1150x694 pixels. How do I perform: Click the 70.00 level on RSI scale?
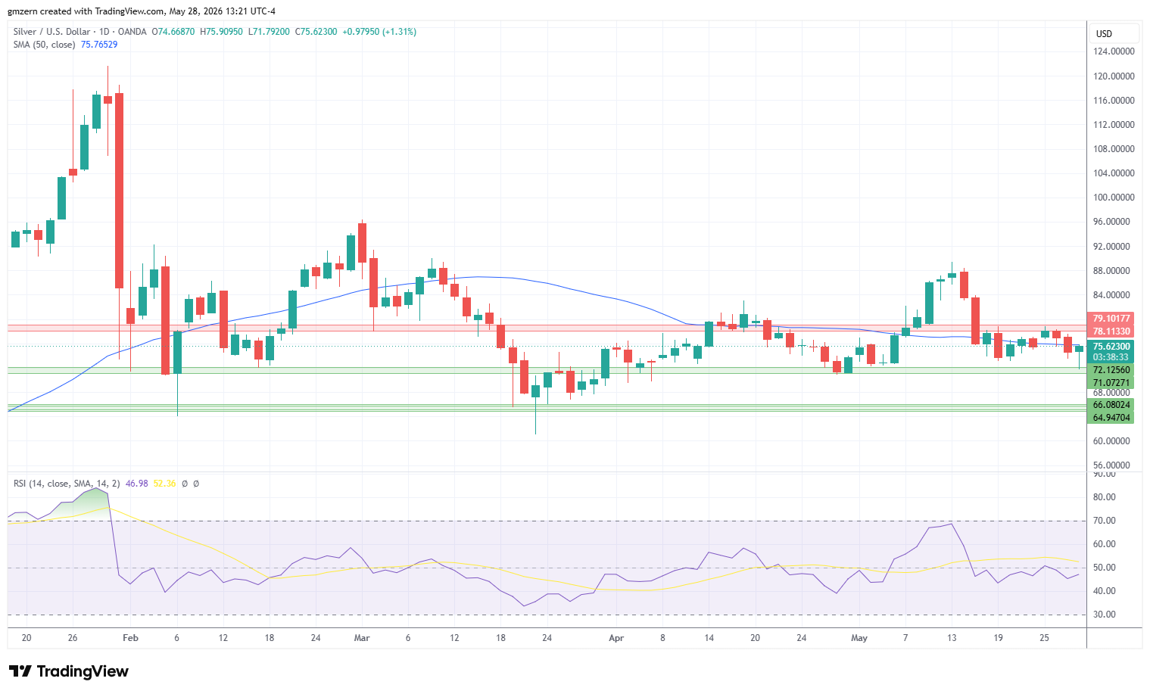pyautogui.click(x=1105, y=521)
